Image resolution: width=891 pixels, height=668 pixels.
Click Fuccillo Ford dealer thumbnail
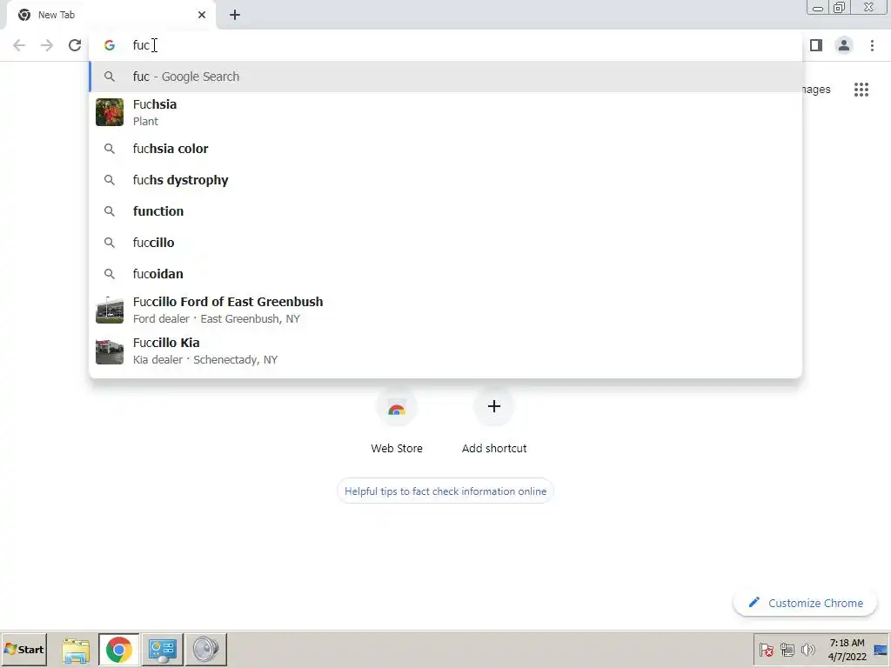[x=110, y=310]
